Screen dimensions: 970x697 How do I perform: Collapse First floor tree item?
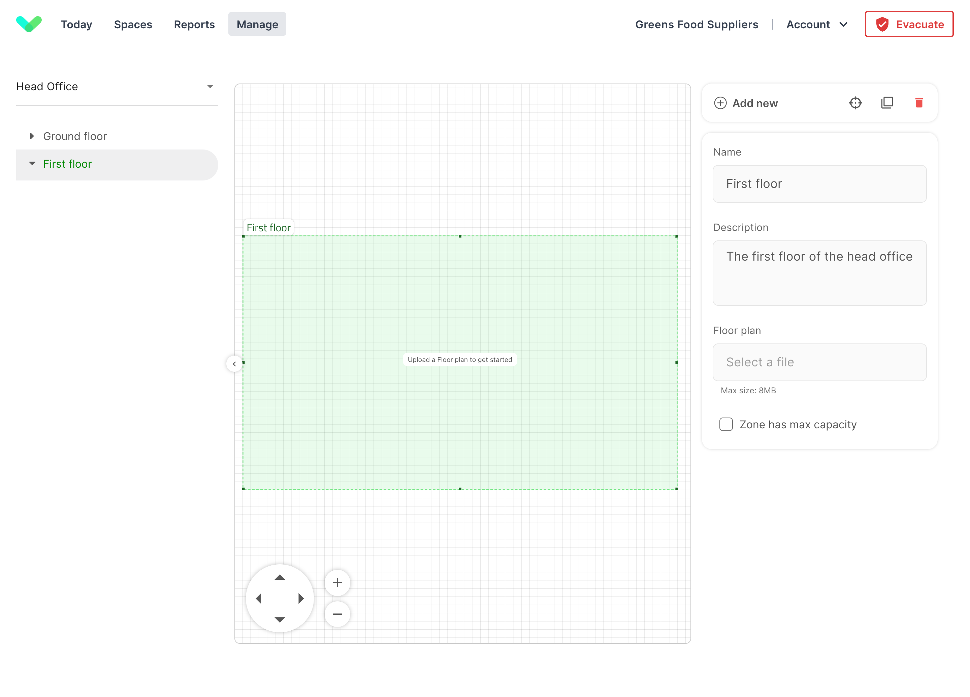coord(32,164)
